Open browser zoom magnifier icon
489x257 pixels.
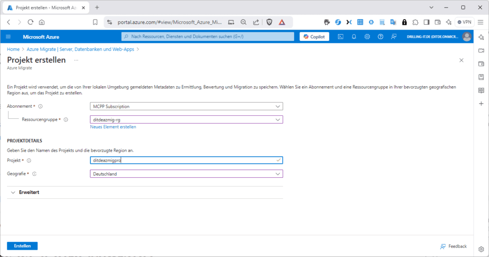tap(244, 22)
